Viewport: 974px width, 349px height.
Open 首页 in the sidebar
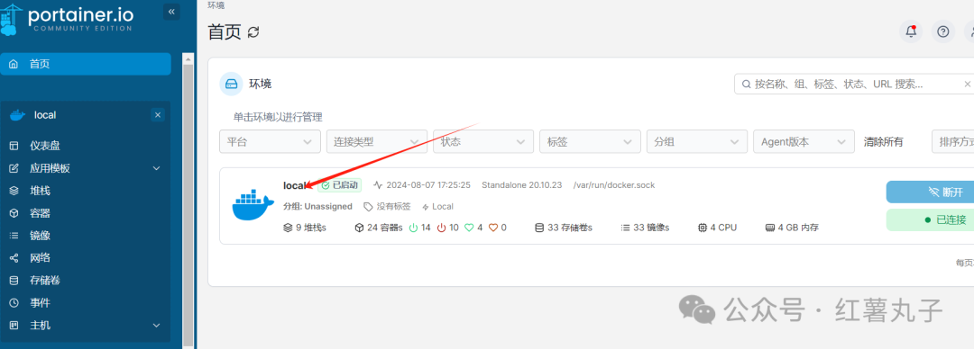pos(86,64)
